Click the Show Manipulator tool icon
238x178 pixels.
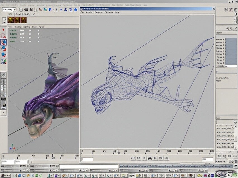pyautogui.click(x=3, y=61)
